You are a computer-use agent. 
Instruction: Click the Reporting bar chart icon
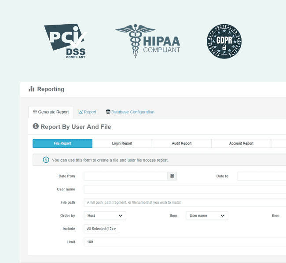coord(31,89)
